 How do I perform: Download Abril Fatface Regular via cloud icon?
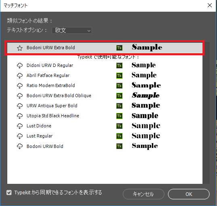tap(20, 75)
